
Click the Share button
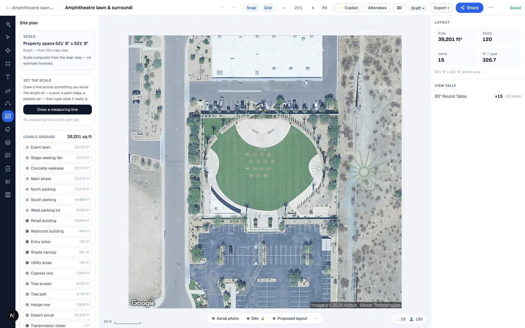pyautogui.click(x=469, y=8)
